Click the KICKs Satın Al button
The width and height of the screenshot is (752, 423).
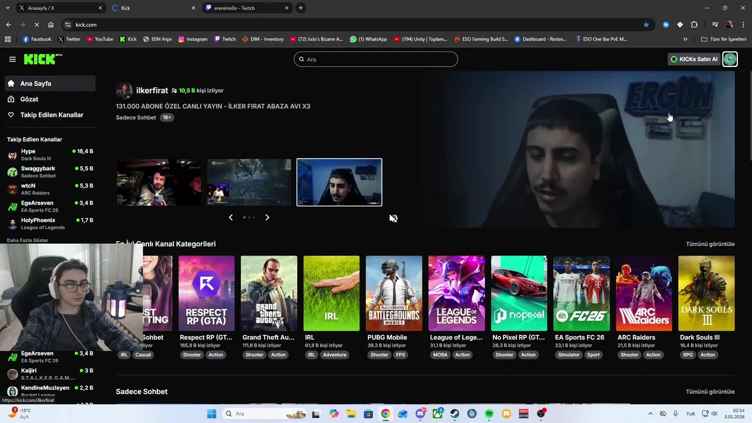tap(694, 59)
